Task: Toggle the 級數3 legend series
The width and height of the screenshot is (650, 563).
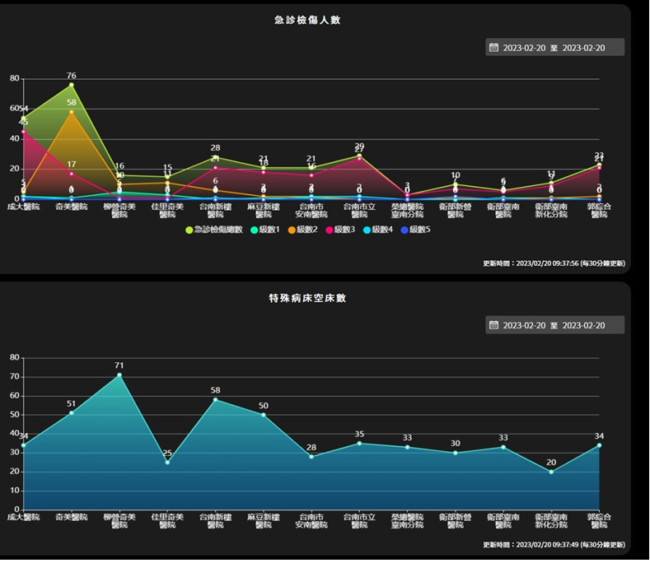Action: tap(340, 230)
